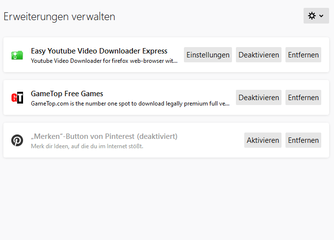Click the Easy Youtube Video Downloader green folder icon
Viewport: 334px width, 240px height.
17,55
